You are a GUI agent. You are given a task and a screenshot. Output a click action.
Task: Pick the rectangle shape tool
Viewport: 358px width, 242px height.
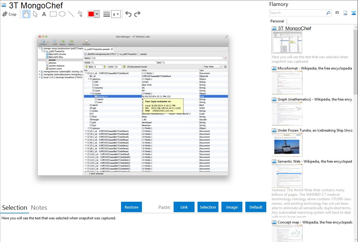point(53,14)
